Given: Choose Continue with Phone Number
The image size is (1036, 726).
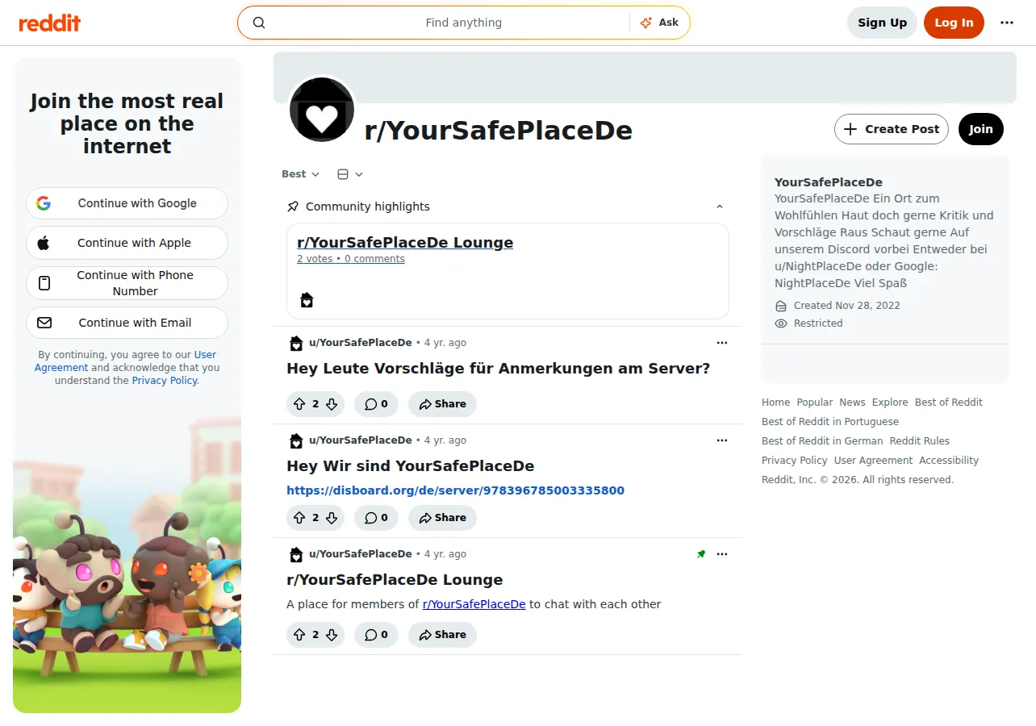Looking at the screenshot, I should pos(127,283).
